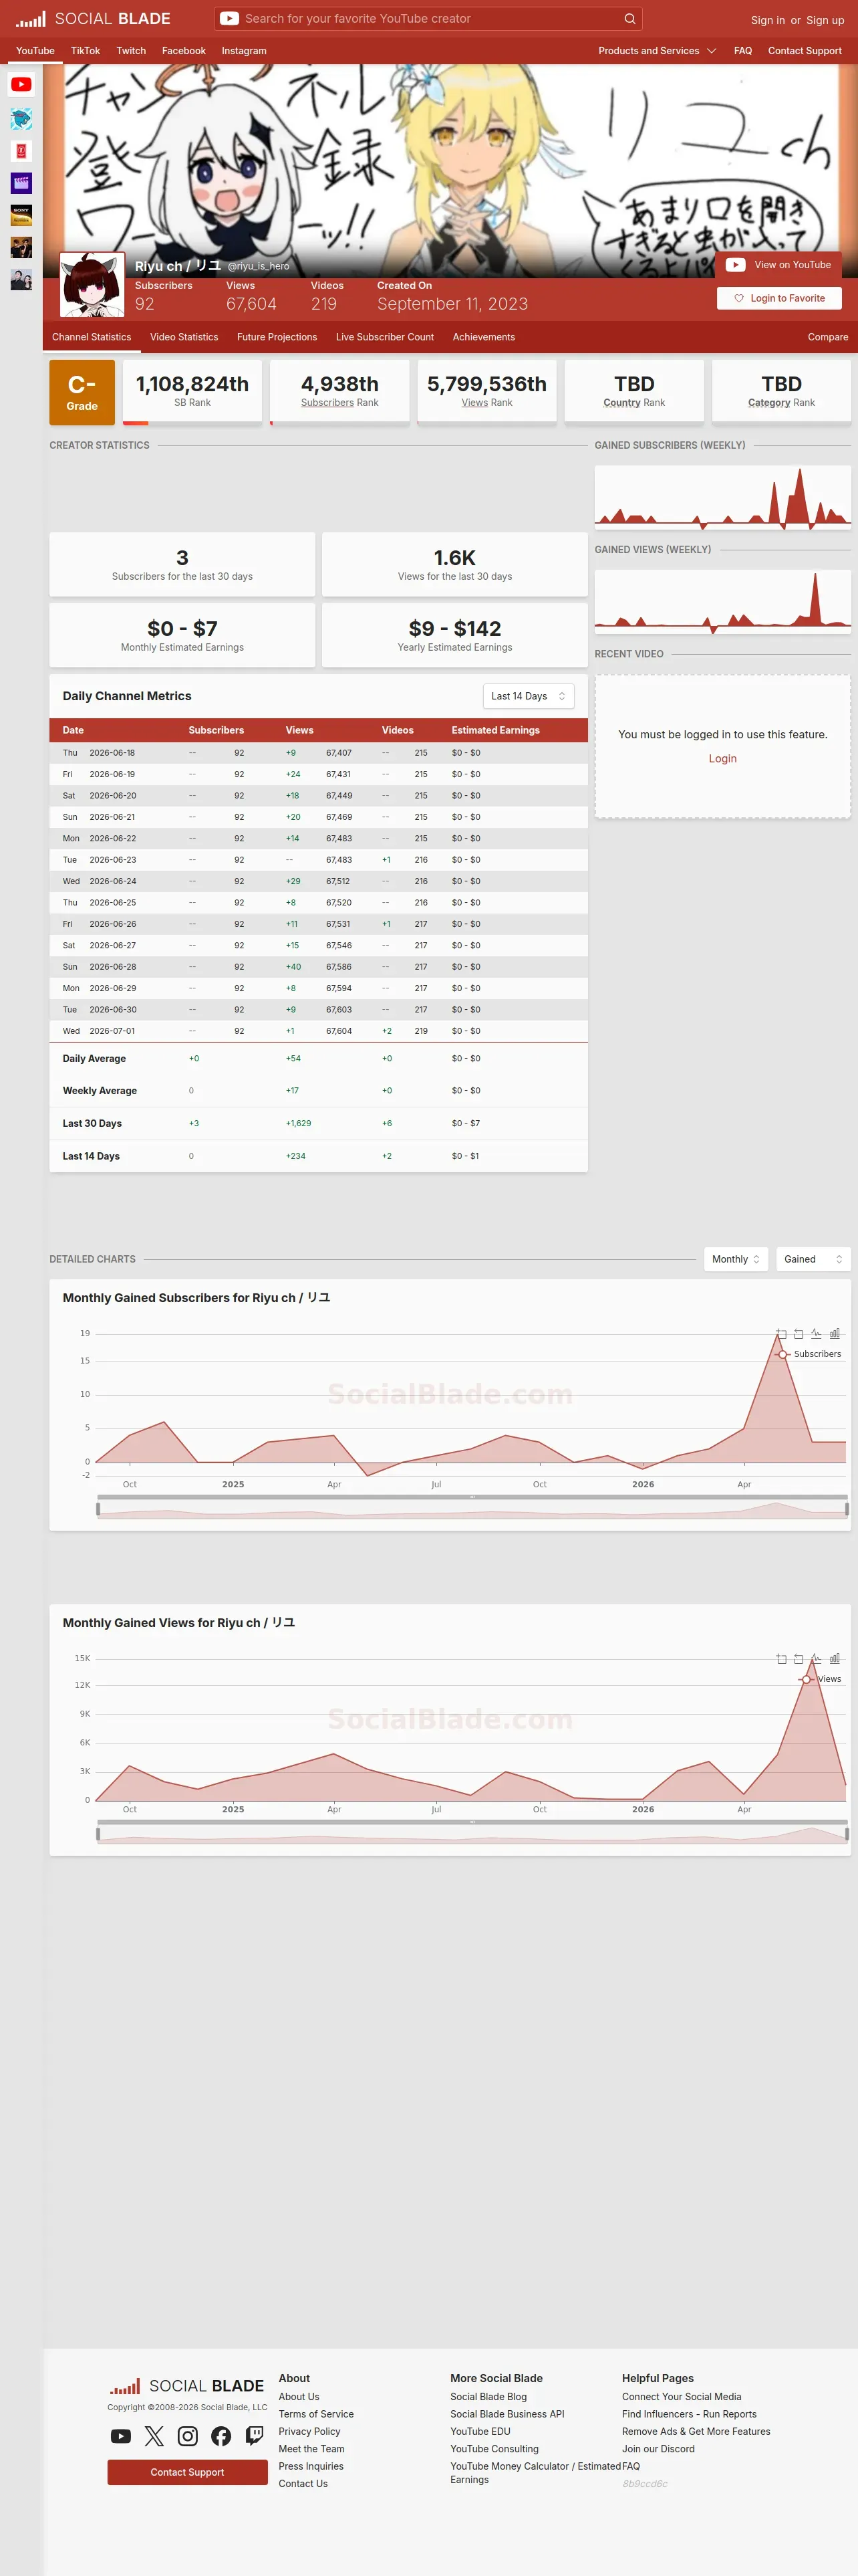
Task: Open the purple clapperboard channel thumbnail
Action: click(21, 183)
